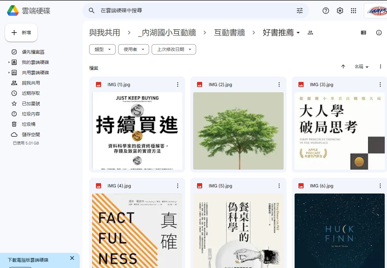Go to _內湖國小互動牆 breadcrumb
387x268 pixels.
[x=167, y=33]
